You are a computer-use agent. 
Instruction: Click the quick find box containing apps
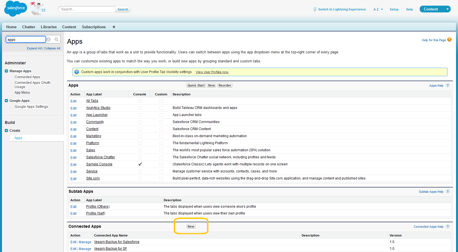[x=26, y=40]
